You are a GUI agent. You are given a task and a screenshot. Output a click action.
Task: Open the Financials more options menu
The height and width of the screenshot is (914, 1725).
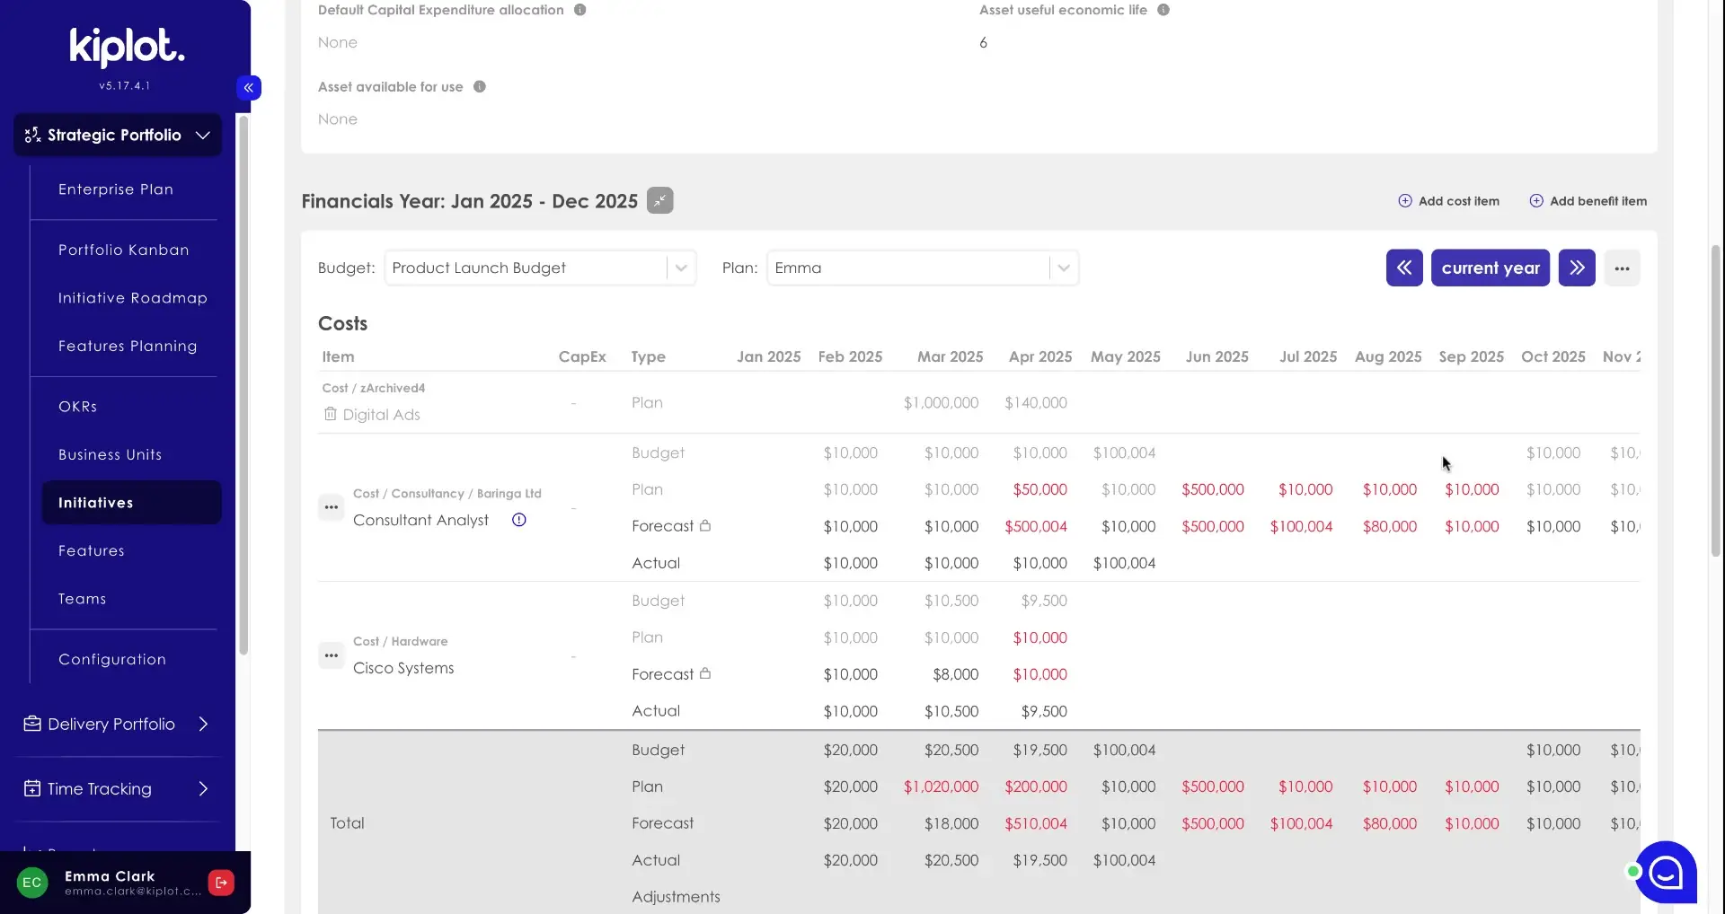pyautogui.click(x=1621, y=268)
